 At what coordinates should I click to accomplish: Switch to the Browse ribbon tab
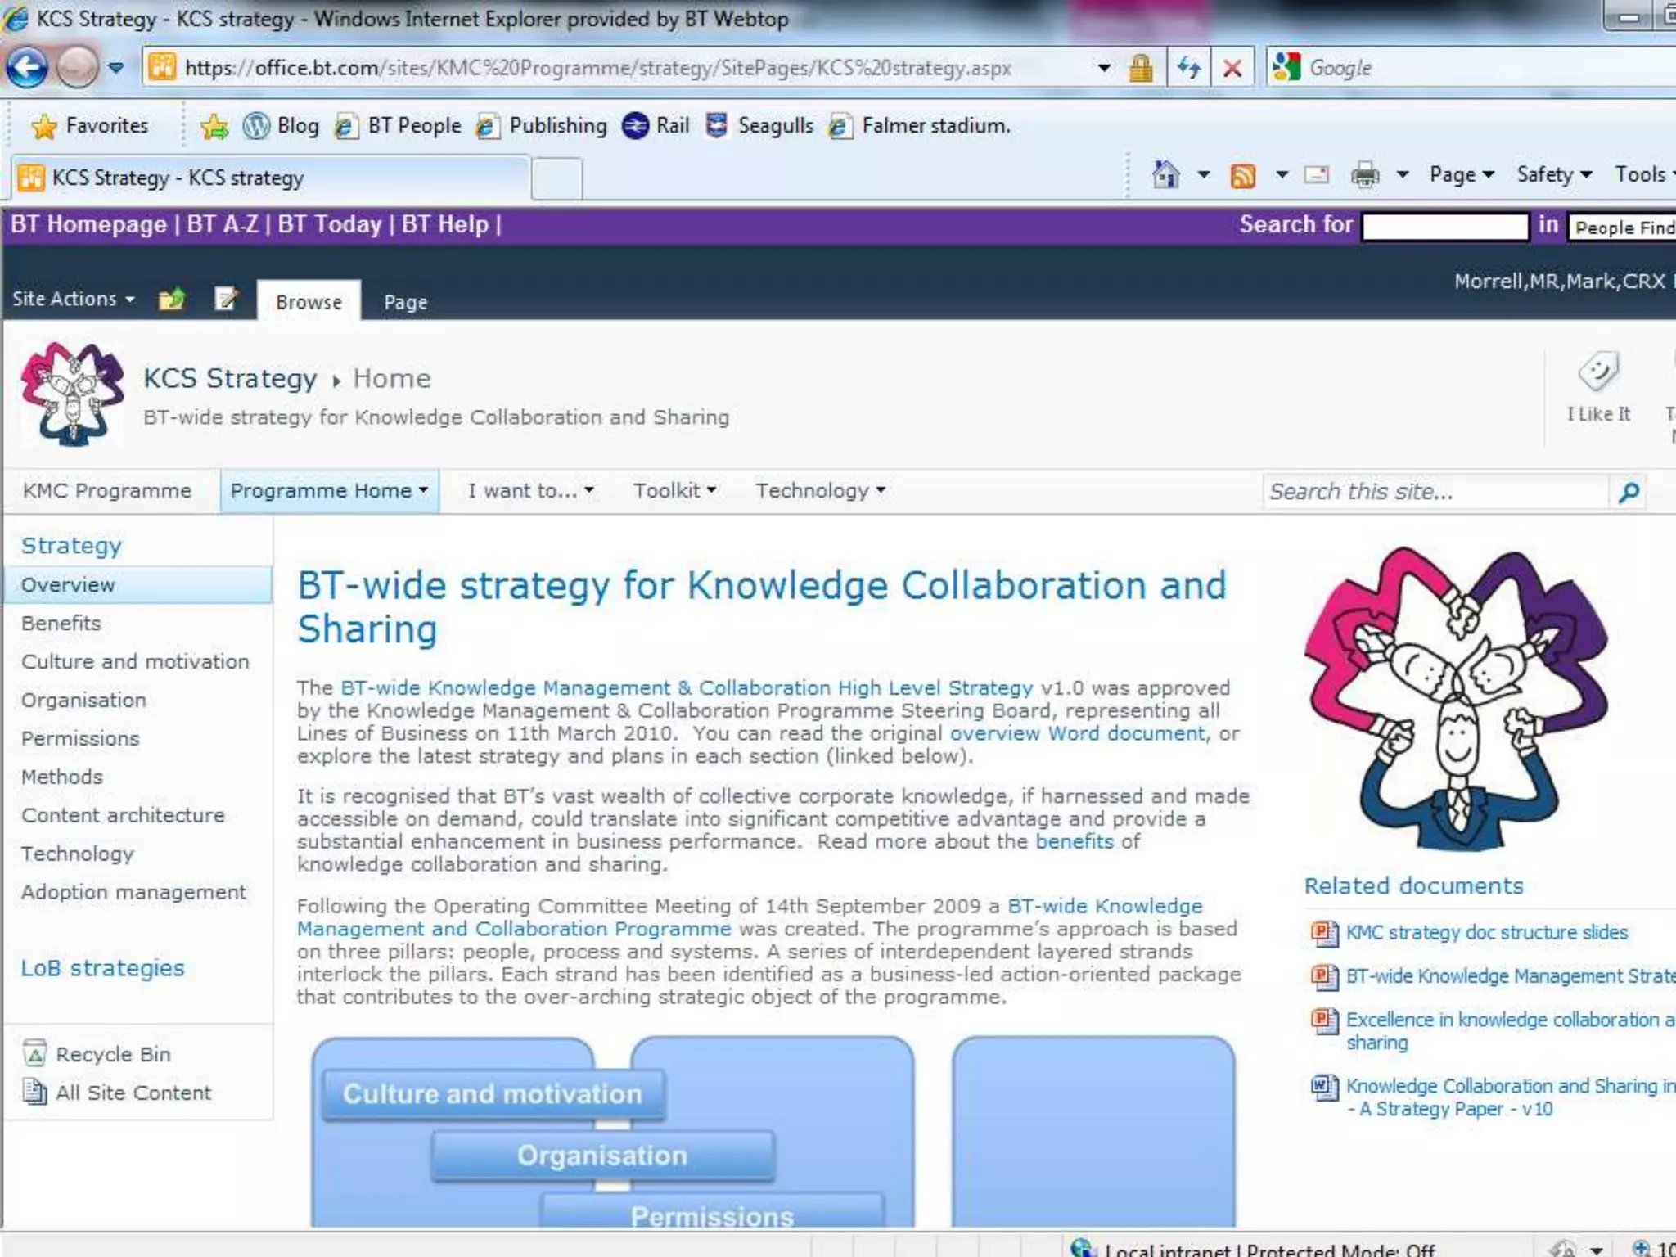(309, 302)
